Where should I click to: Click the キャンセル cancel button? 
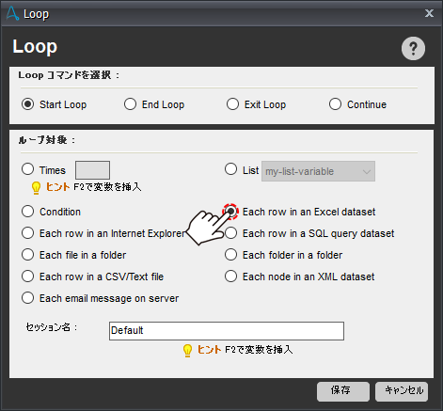click(402, 391)
